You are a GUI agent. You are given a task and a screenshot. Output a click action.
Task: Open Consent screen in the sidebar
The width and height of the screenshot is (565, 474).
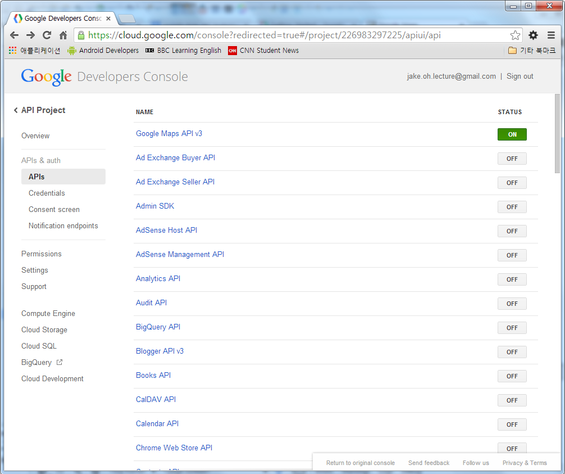(54, 209)
